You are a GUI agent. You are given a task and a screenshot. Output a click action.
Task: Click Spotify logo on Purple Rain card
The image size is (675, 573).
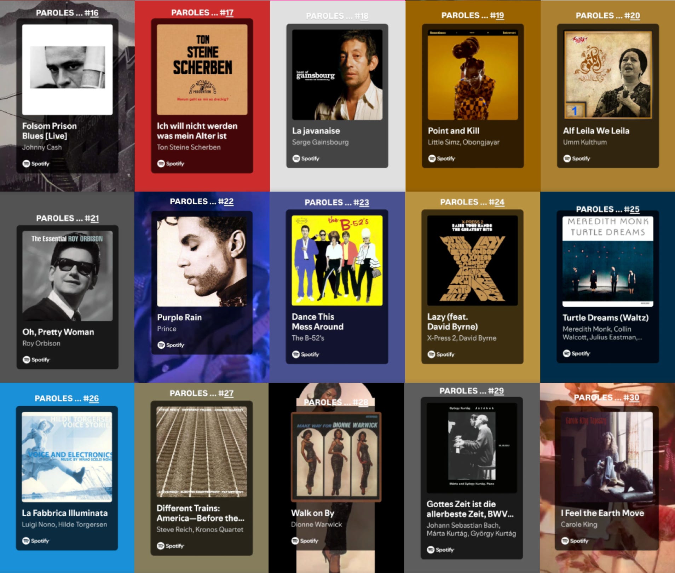click(171, 345)
